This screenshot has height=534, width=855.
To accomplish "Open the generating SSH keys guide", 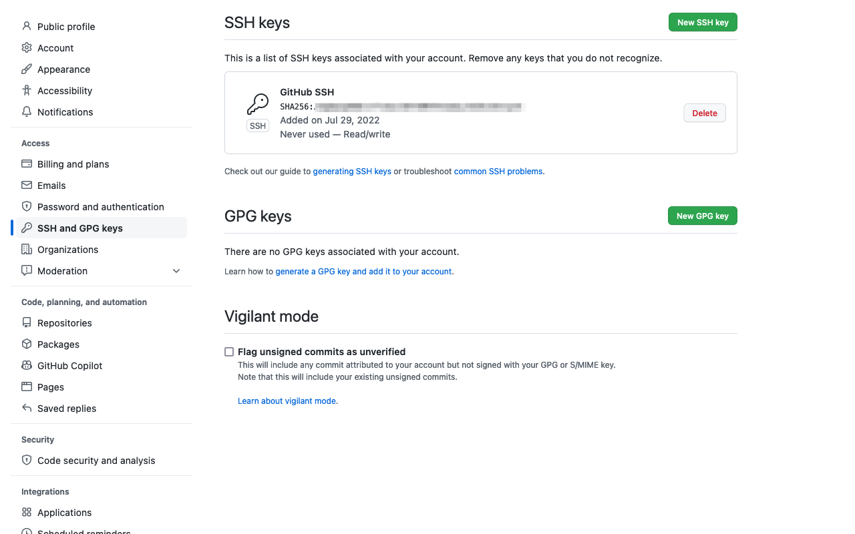I will (x=352, y=172).
